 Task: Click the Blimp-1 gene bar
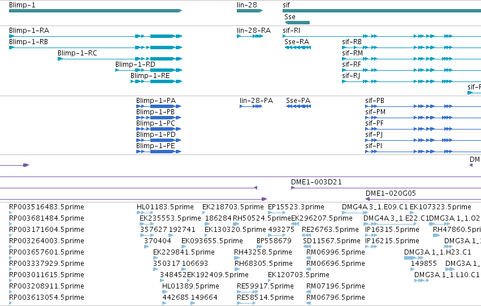(x=96, y=11)
